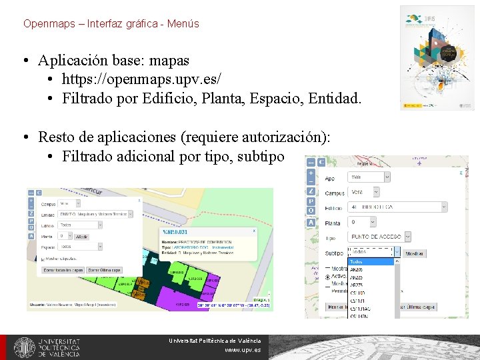This screenshot has height=360, width=480.
Task: Zoom in with plus icon on right map
Action: [311, 173]
